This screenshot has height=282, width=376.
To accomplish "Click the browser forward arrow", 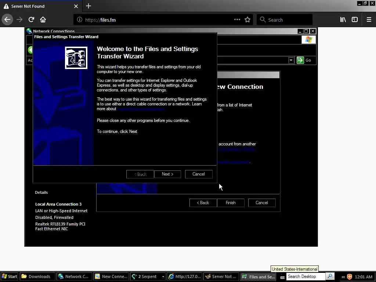I will coord(19,20).
